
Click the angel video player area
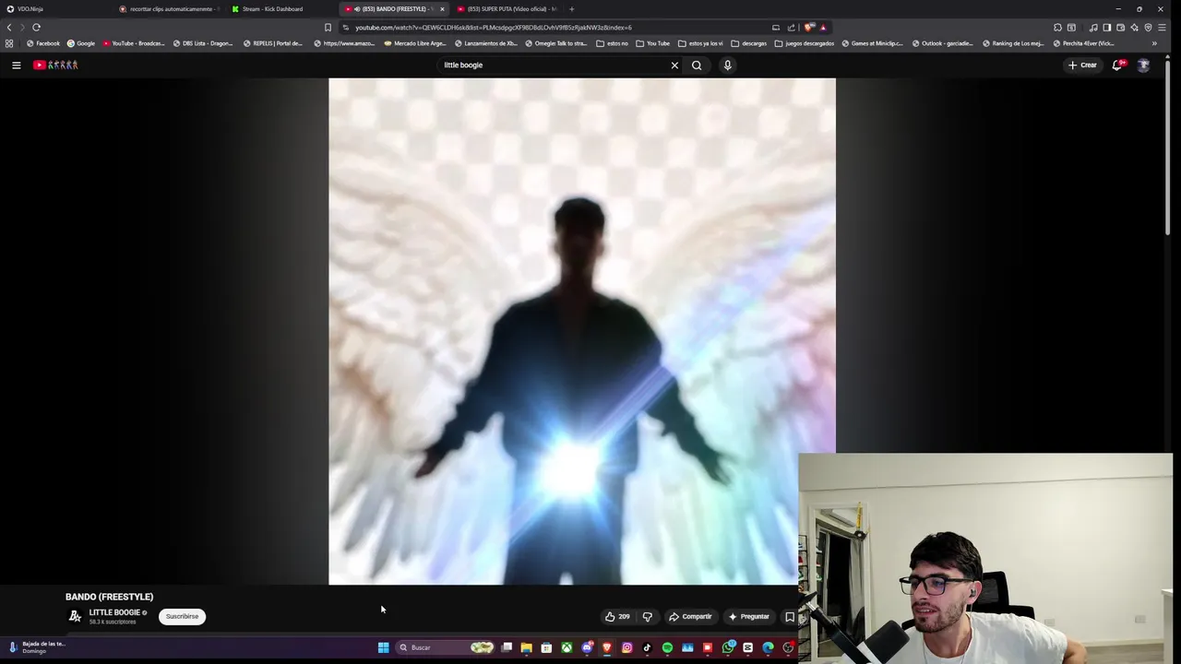582,331
